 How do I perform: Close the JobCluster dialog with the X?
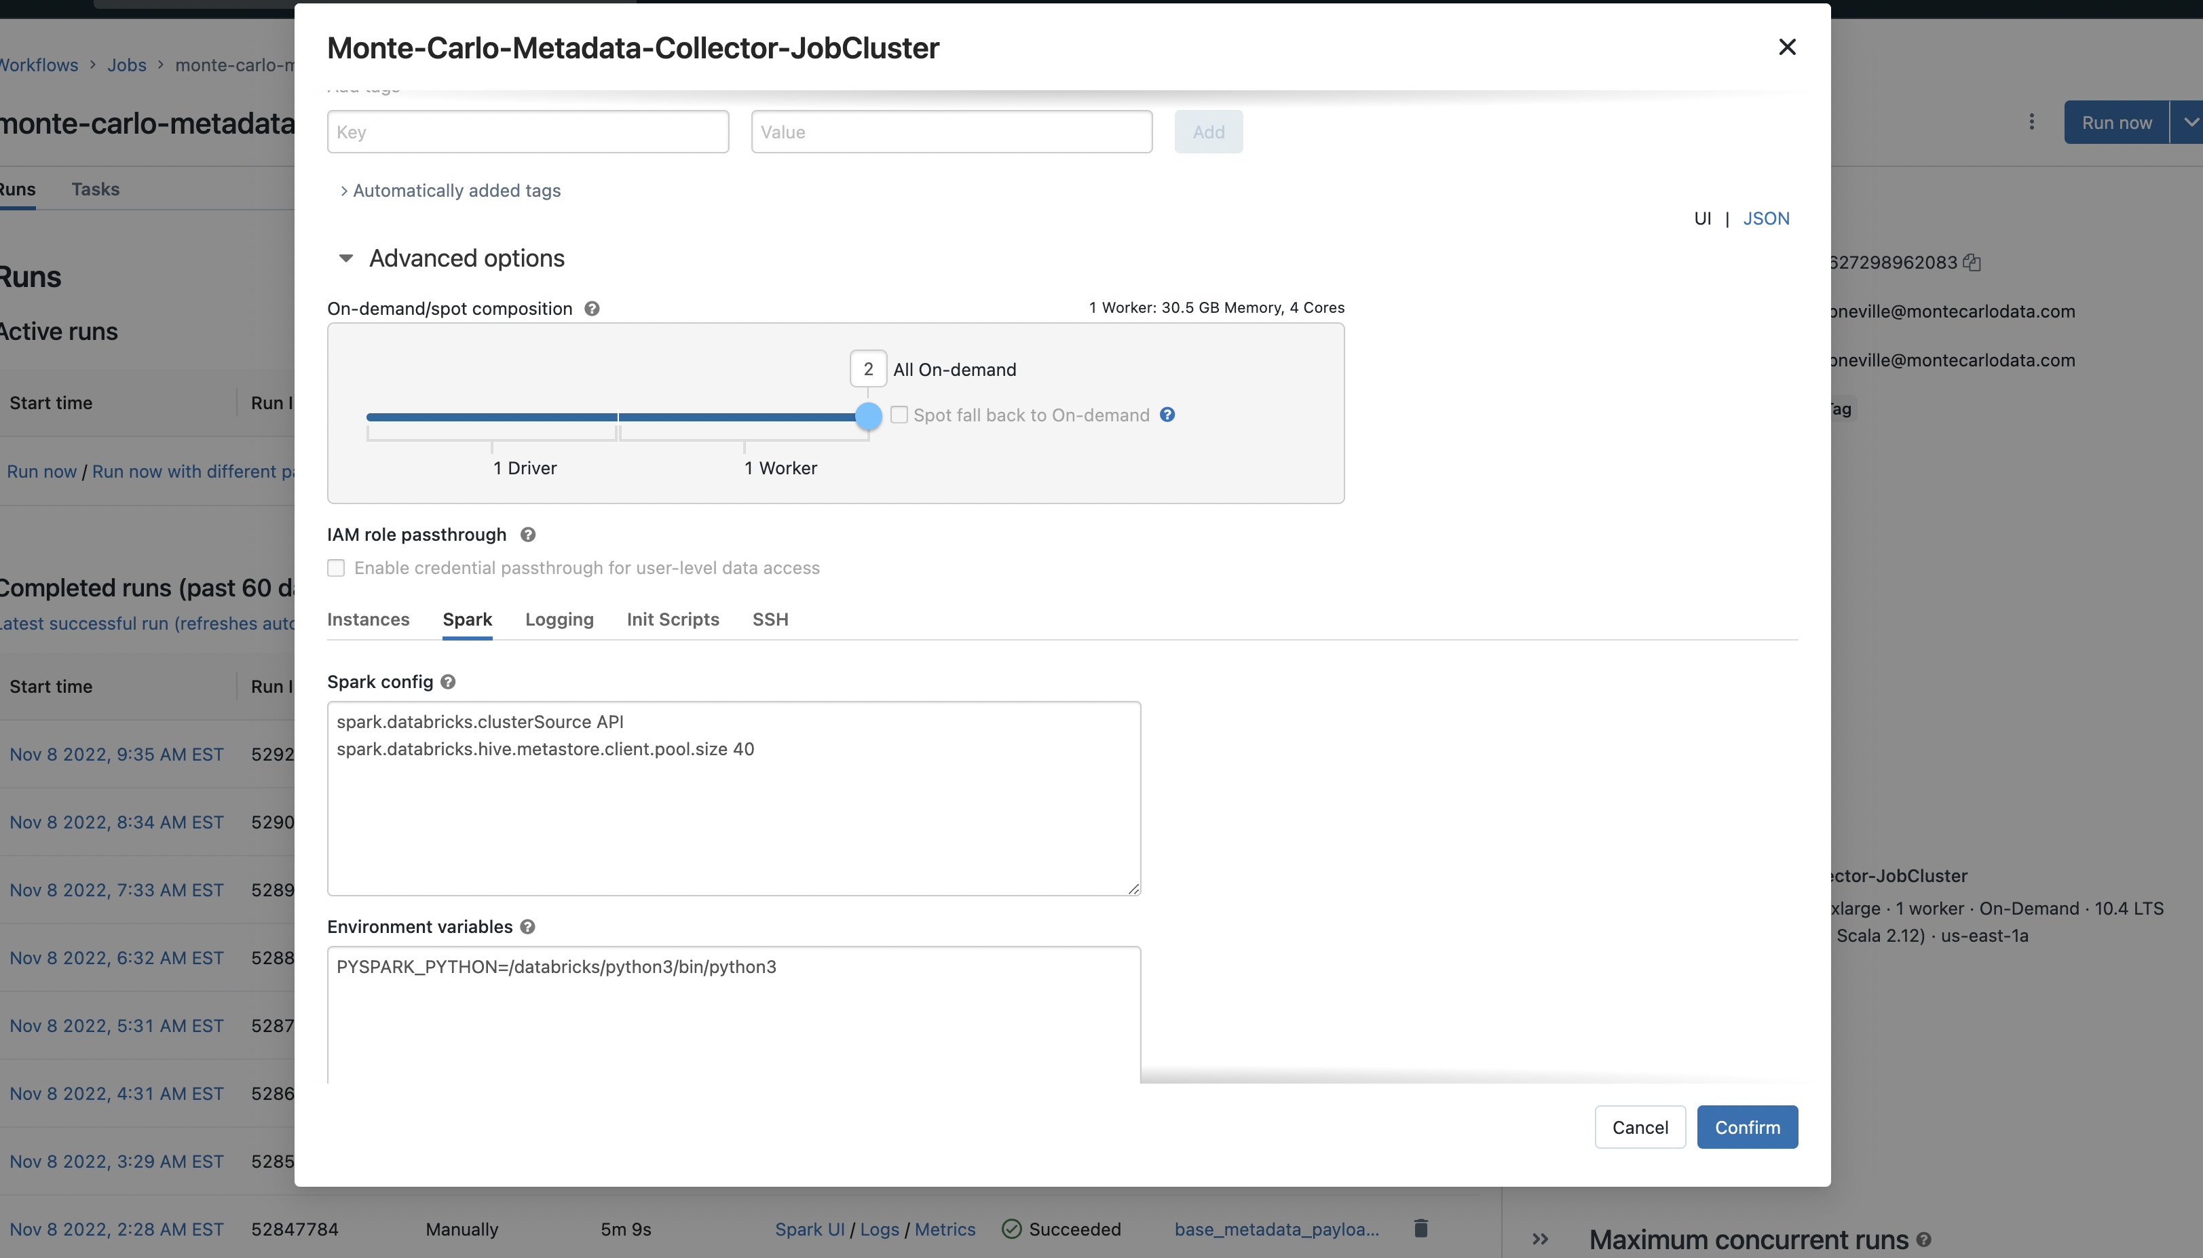coord(1786,47)
